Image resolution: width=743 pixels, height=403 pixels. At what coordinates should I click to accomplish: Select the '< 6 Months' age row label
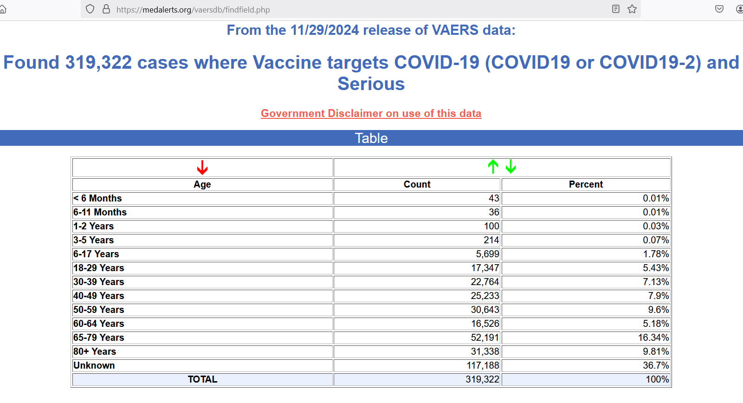97,198
